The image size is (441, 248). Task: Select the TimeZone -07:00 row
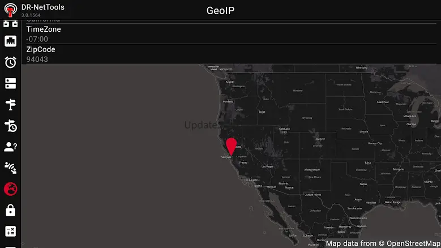(x=231, y=34)
